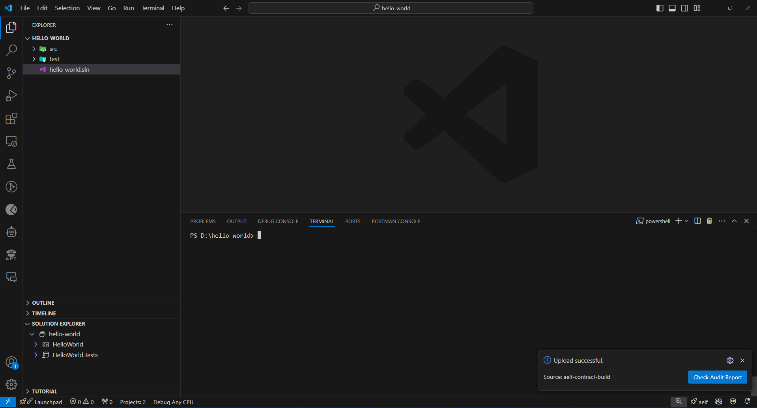Switch to the PORTS tab
This screenshot has width=757, height=408.
tap(353, 222)
